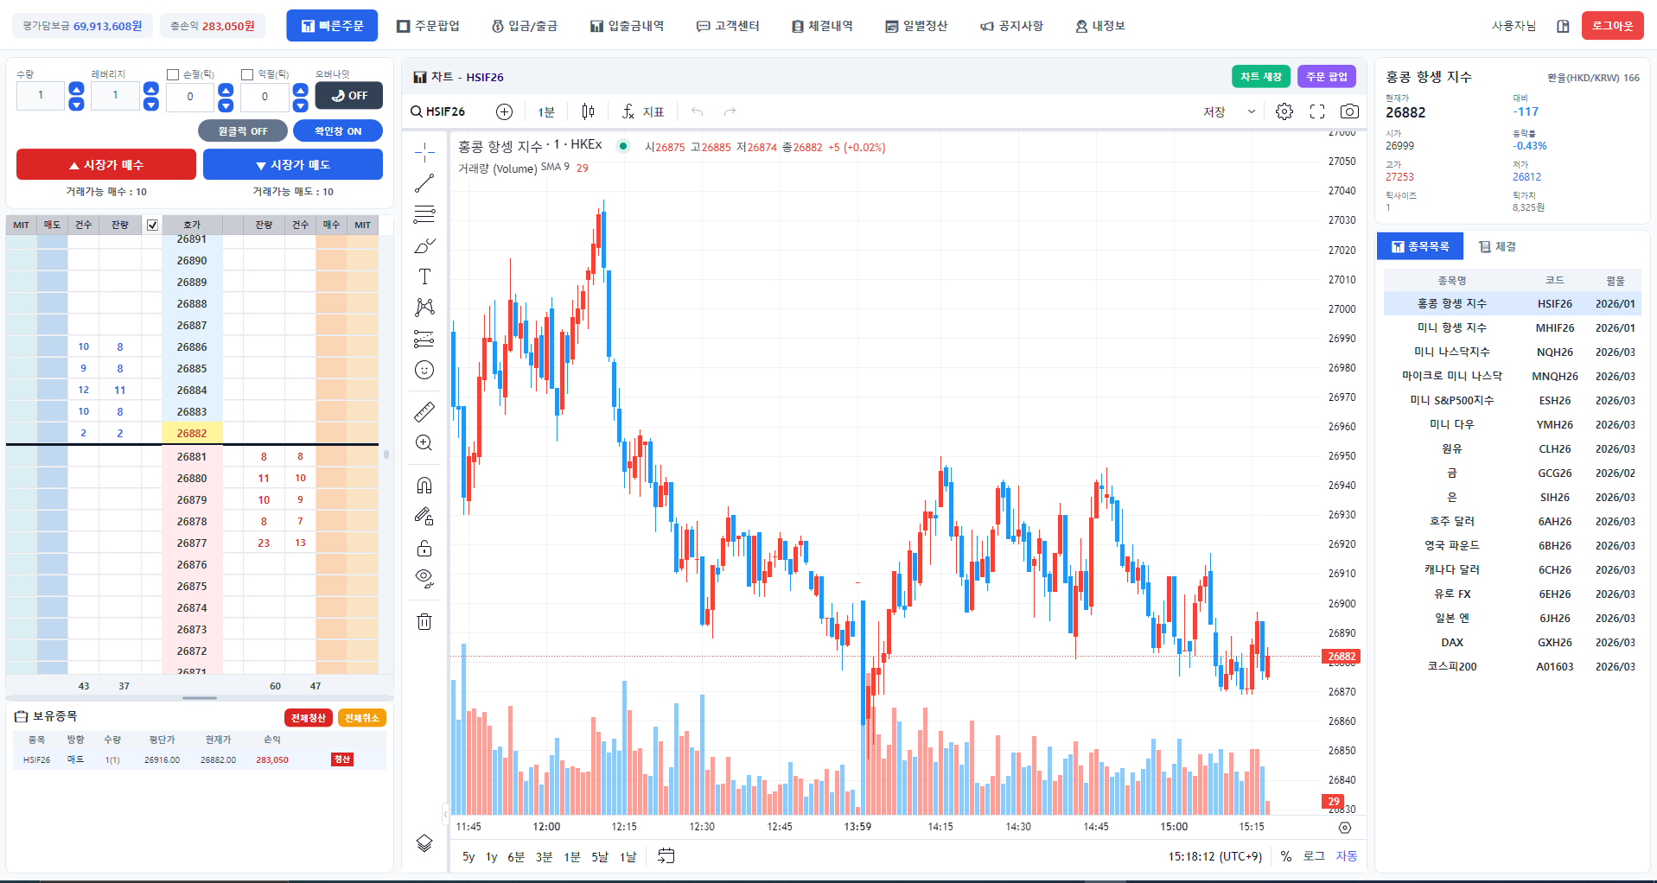Enable the stop-loss (손절) checkbox
Viewport: 1657px width, 883px height.
[x=173, y=75]
